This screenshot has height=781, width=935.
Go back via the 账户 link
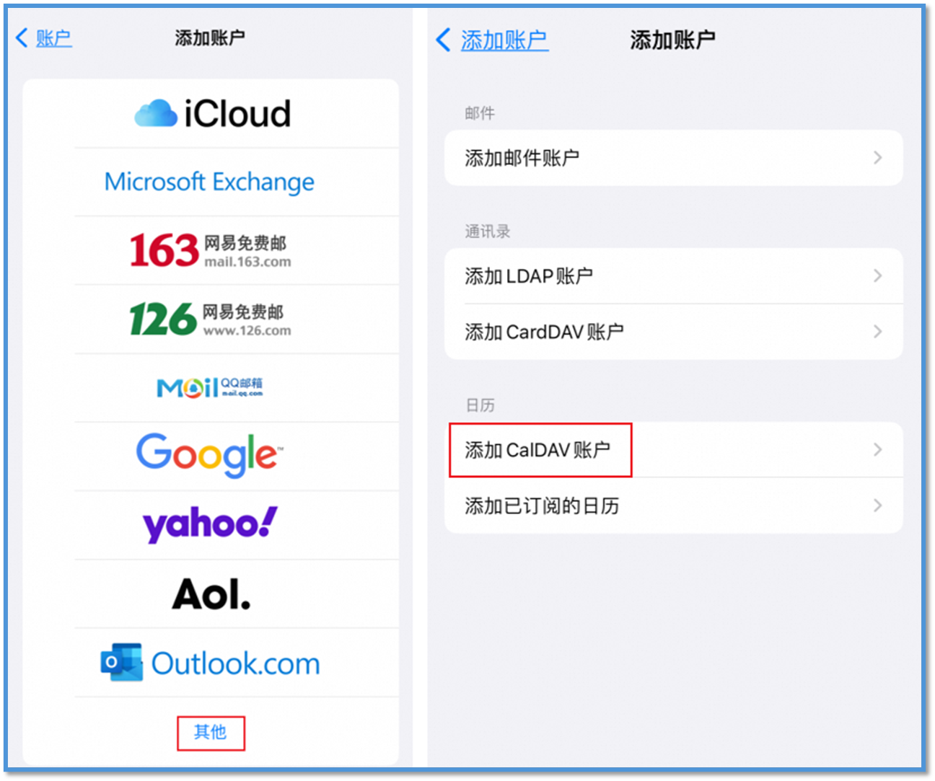tap(44, 38)
